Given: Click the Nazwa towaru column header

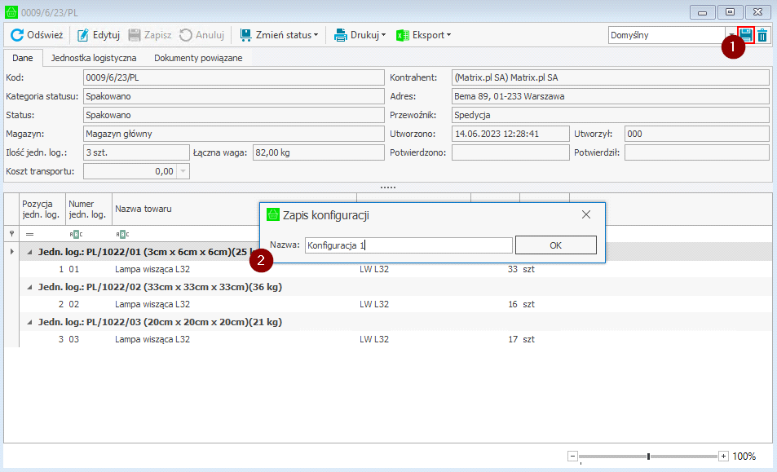Looking at the screenshot, I should click(x=143, y=210).
